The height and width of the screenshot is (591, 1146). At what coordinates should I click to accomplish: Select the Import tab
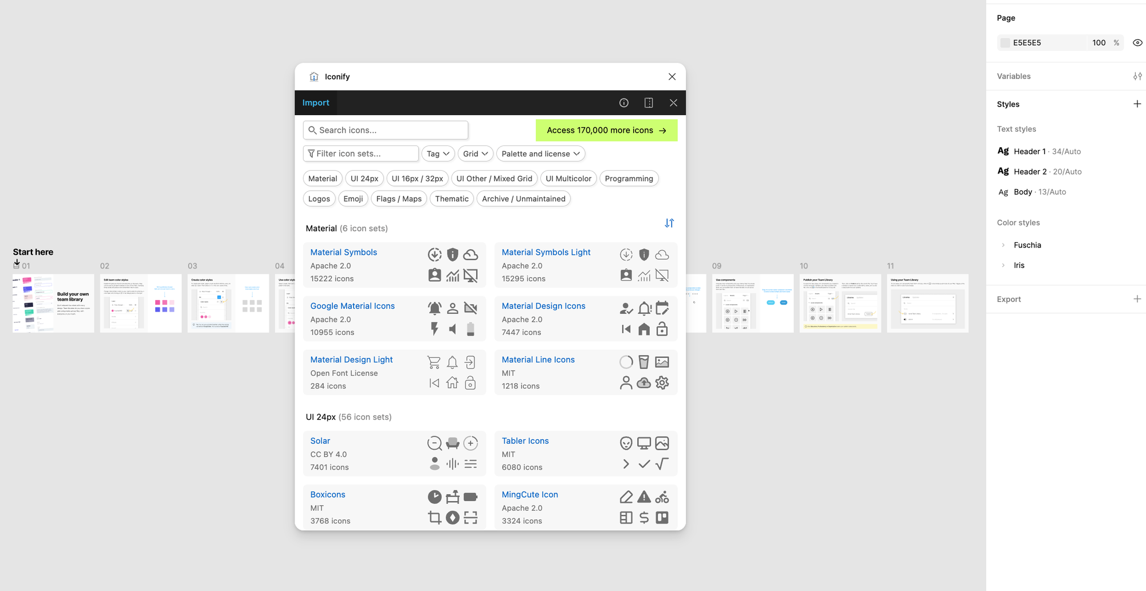(x=316, y=103)
